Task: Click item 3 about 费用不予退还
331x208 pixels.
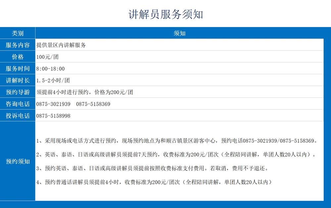Action: pos(152,168)
